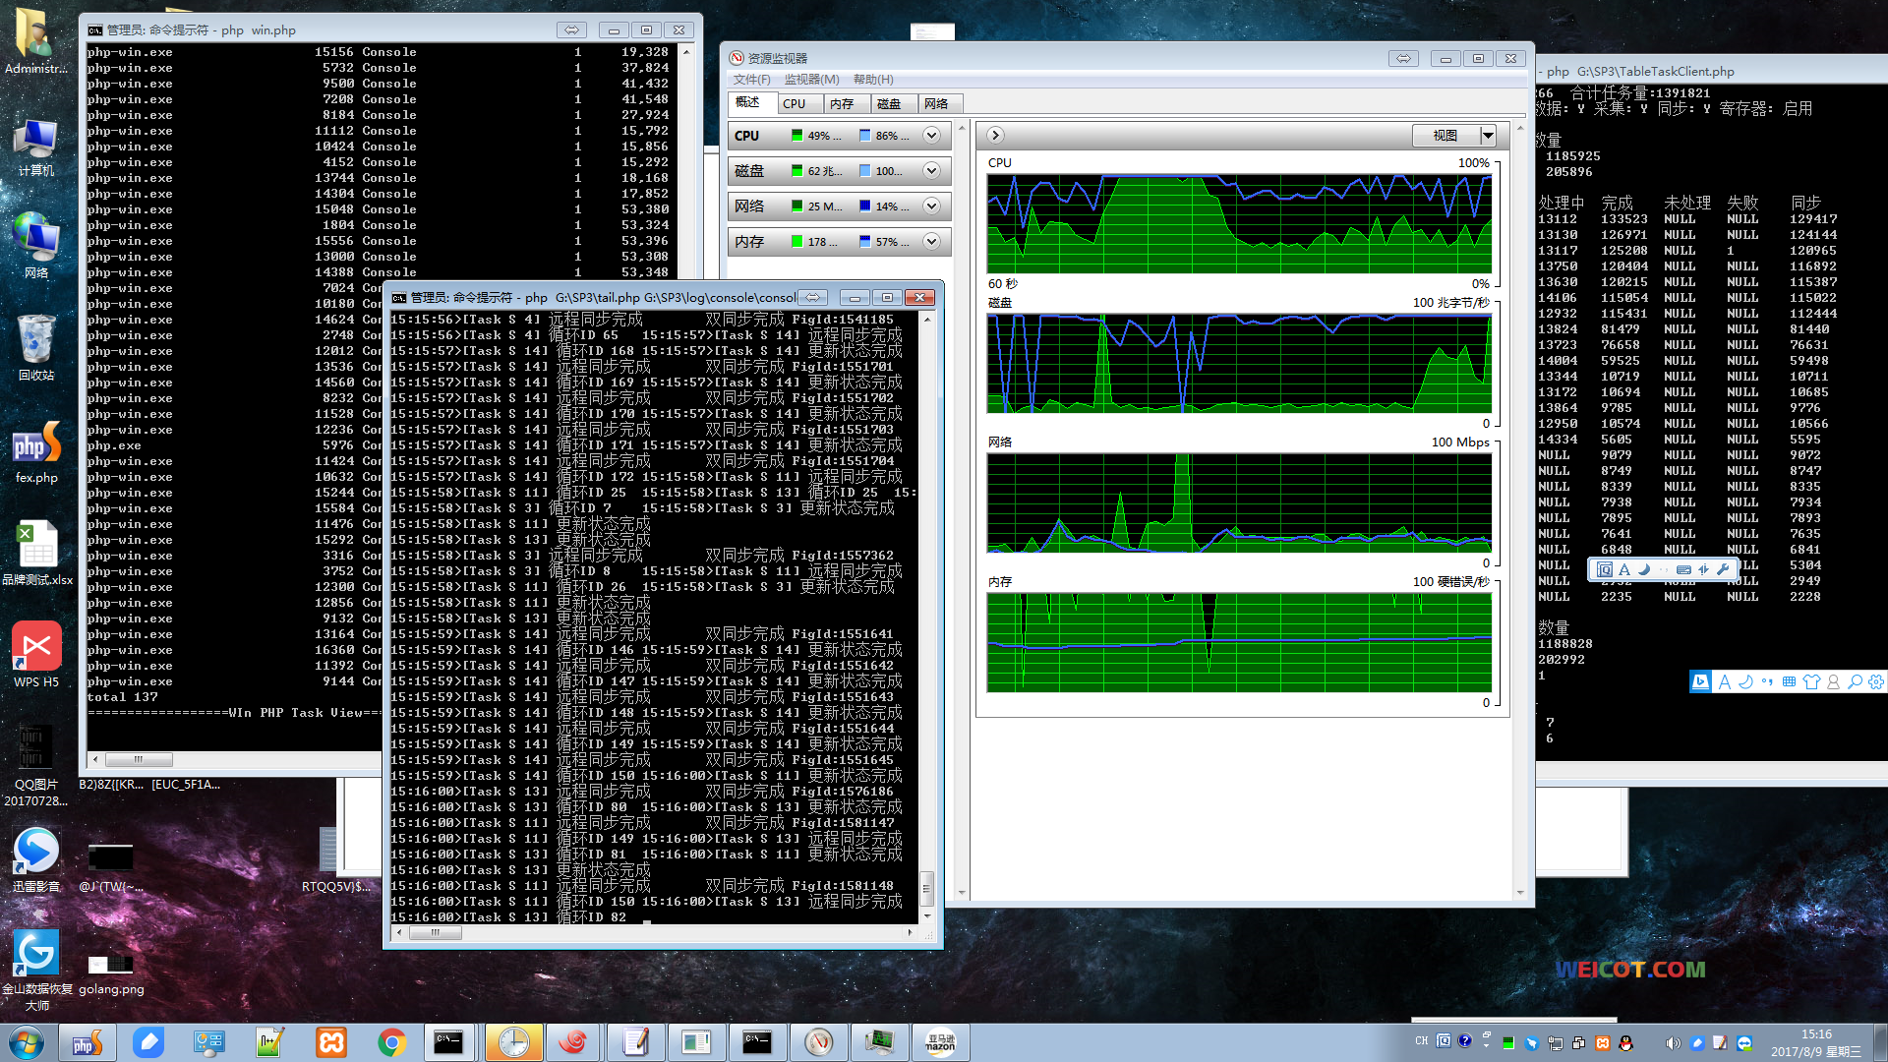Click the tail.php window scroll-down arrow

[926, 915]
